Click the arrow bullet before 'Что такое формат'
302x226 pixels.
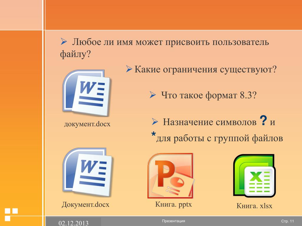pos(153,95)
